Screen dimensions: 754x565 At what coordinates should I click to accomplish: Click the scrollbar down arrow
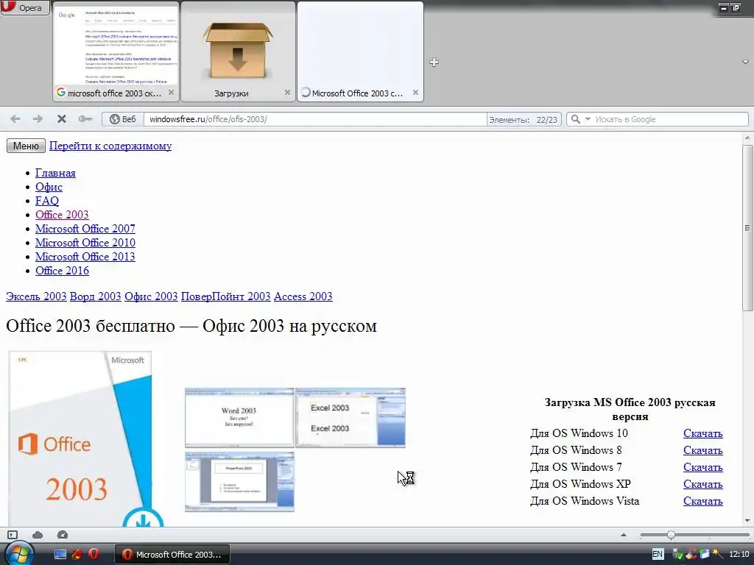(747, 520)
